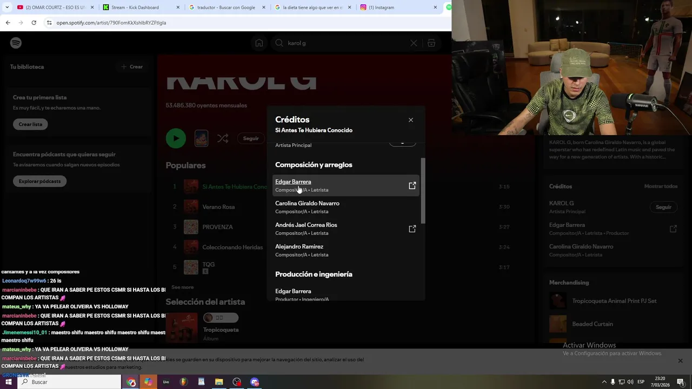Image resolution: width=692 pixels, height=389 pixels.
Task: Open the Live app in taskbar
Action: pos(166,382)
